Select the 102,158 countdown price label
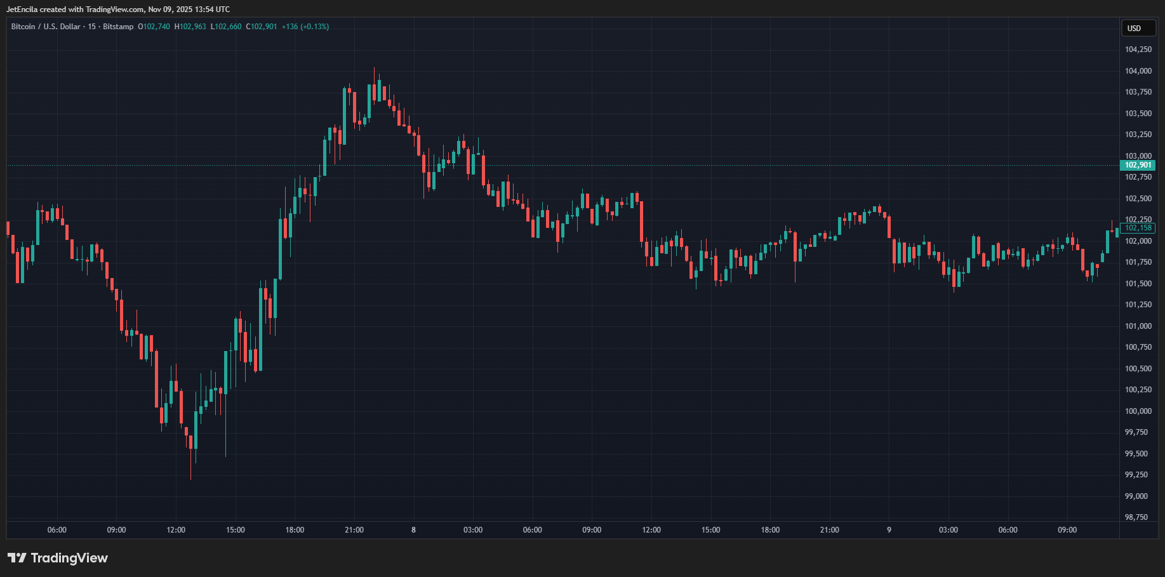The image size is (1165, 577). [x=1138, y=228]
